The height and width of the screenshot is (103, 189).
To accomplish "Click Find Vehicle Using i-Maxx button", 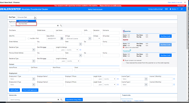I will [x=74, y=100].
